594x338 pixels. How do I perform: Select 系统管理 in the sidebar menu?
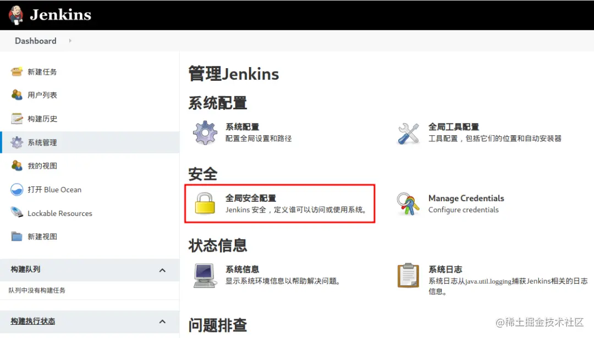[x=43, y=142]
